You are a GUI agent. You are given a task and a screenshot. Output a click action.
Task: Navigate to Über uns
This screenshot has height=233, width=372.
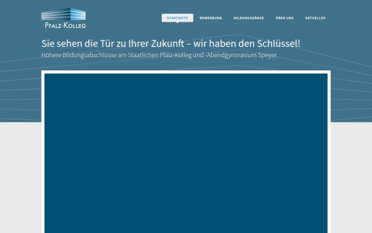[x=285, y=18]
